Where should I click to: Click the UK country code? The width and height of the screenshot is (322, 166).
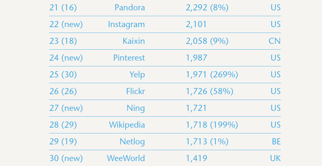click(275, 158)
